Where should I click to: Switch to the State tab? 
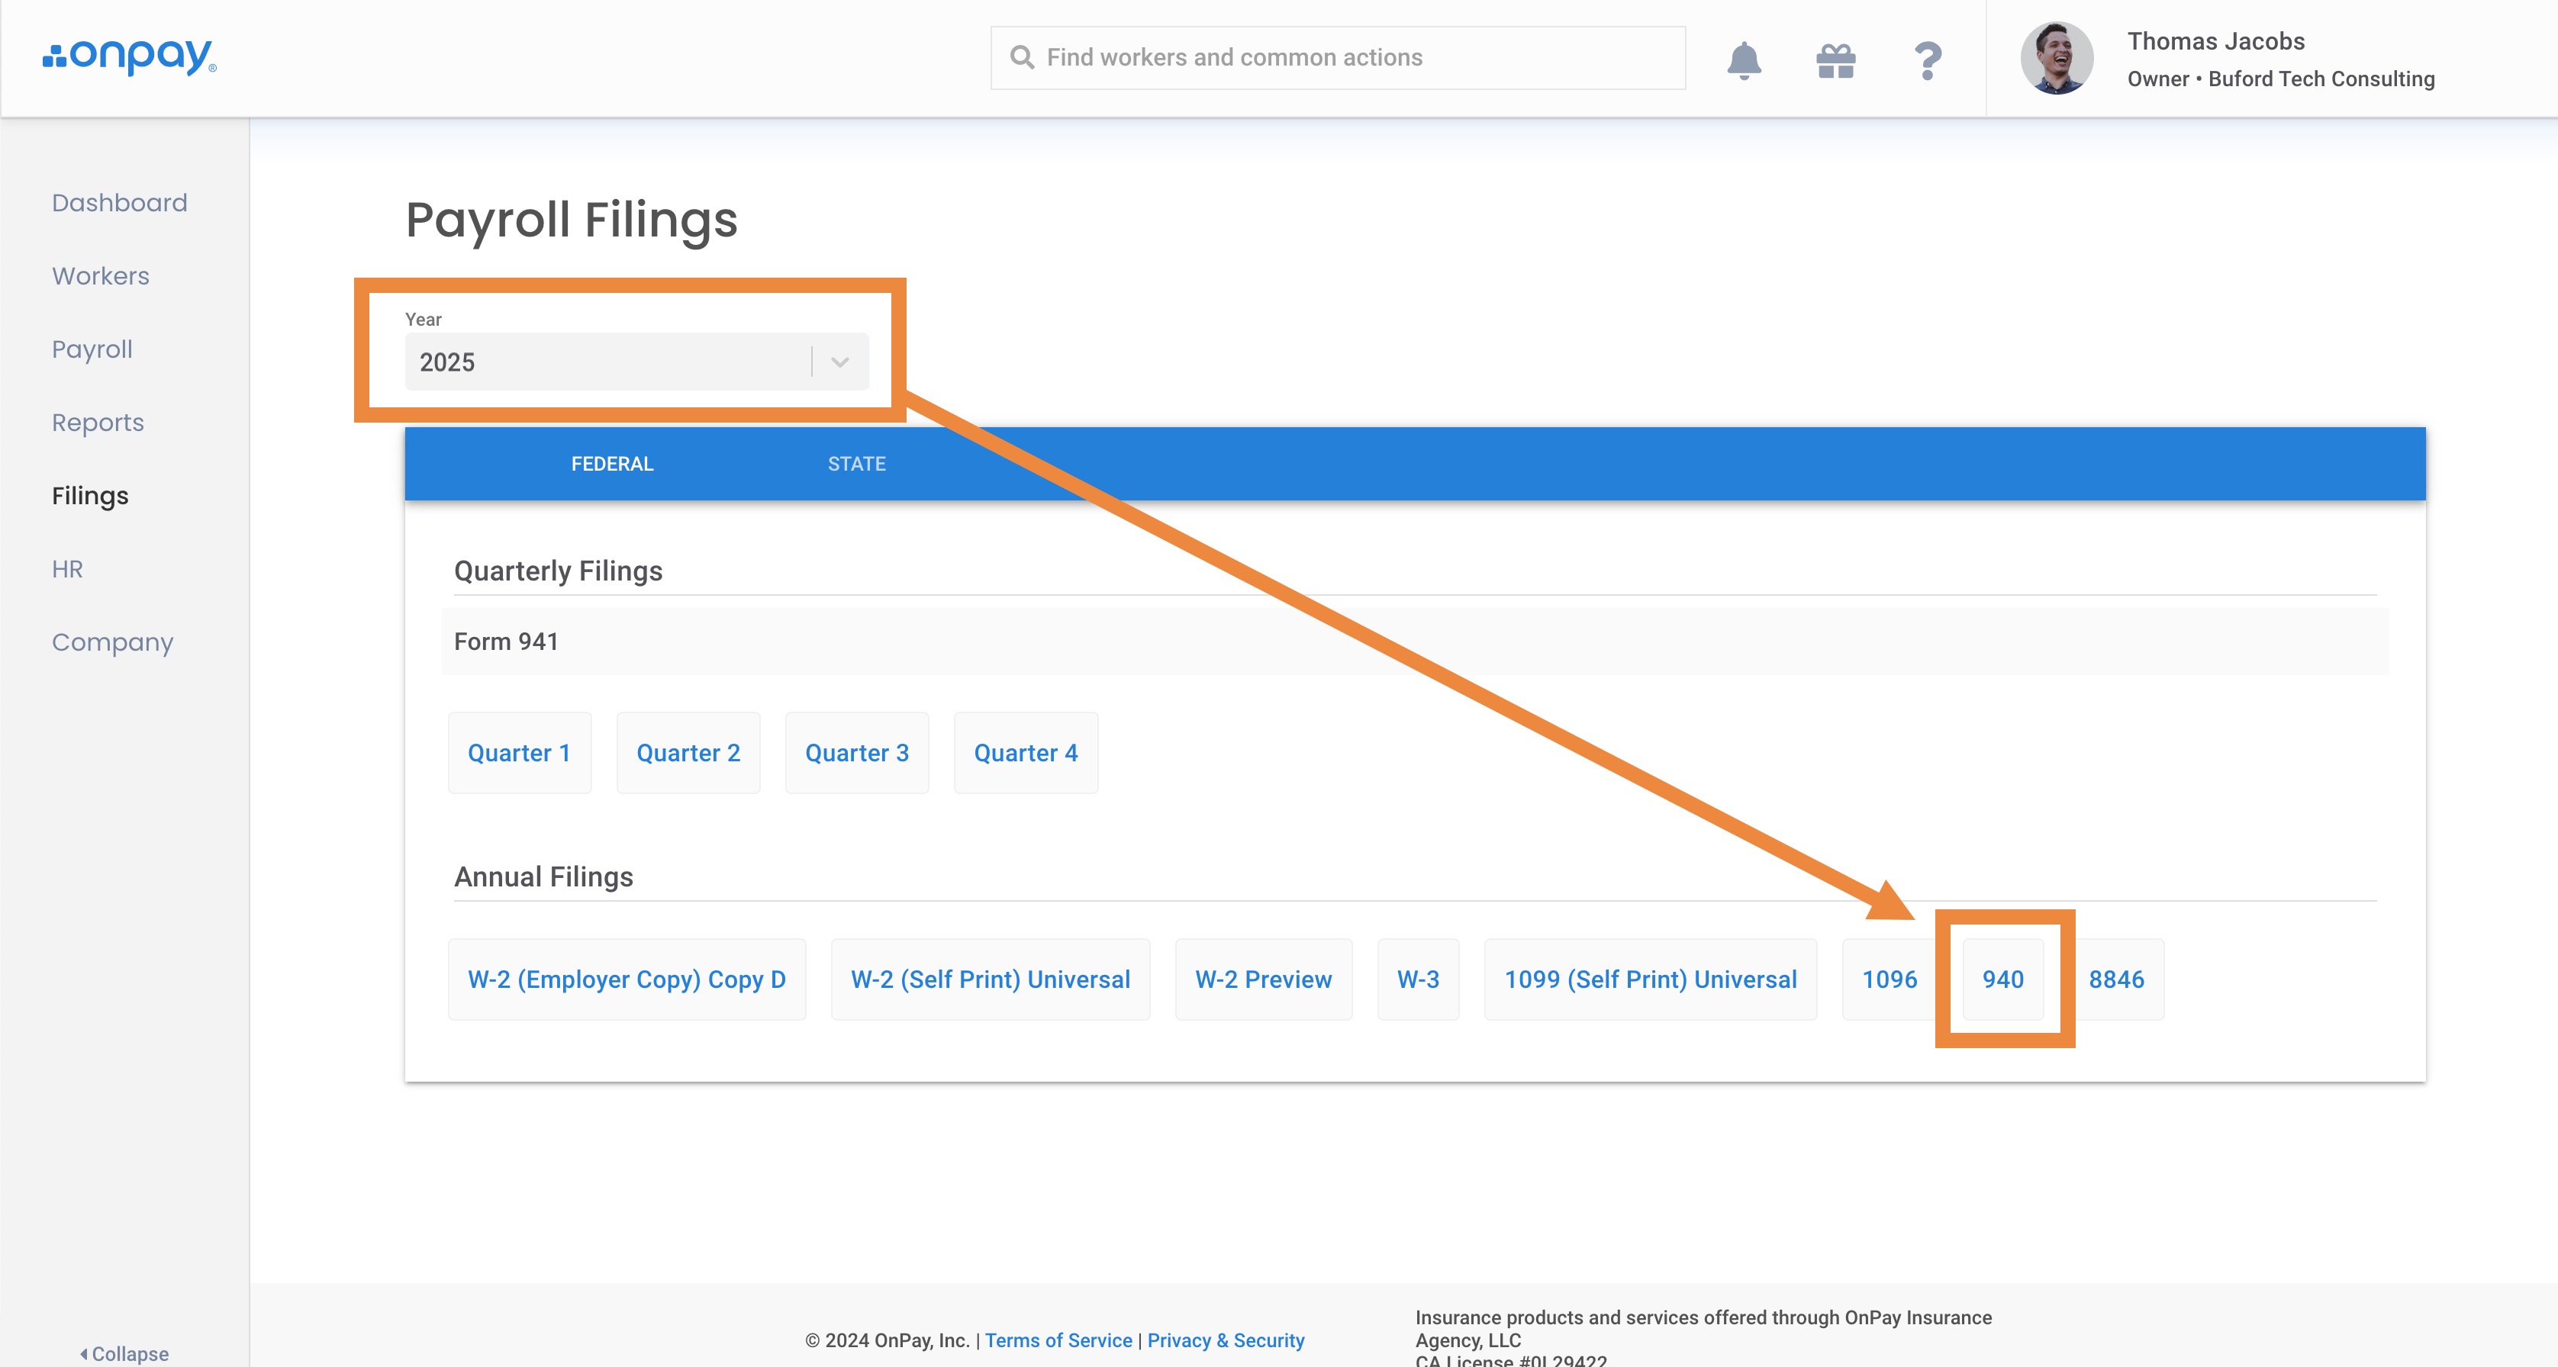coord(856,464)
